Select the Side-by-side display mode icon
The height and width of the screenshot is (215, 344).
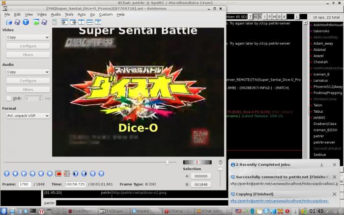[x=82, y=22]
